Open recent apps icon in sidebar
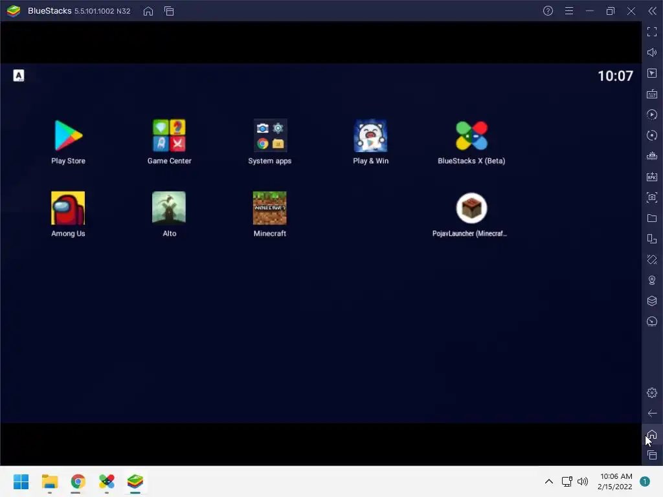 tap(652, 455)
